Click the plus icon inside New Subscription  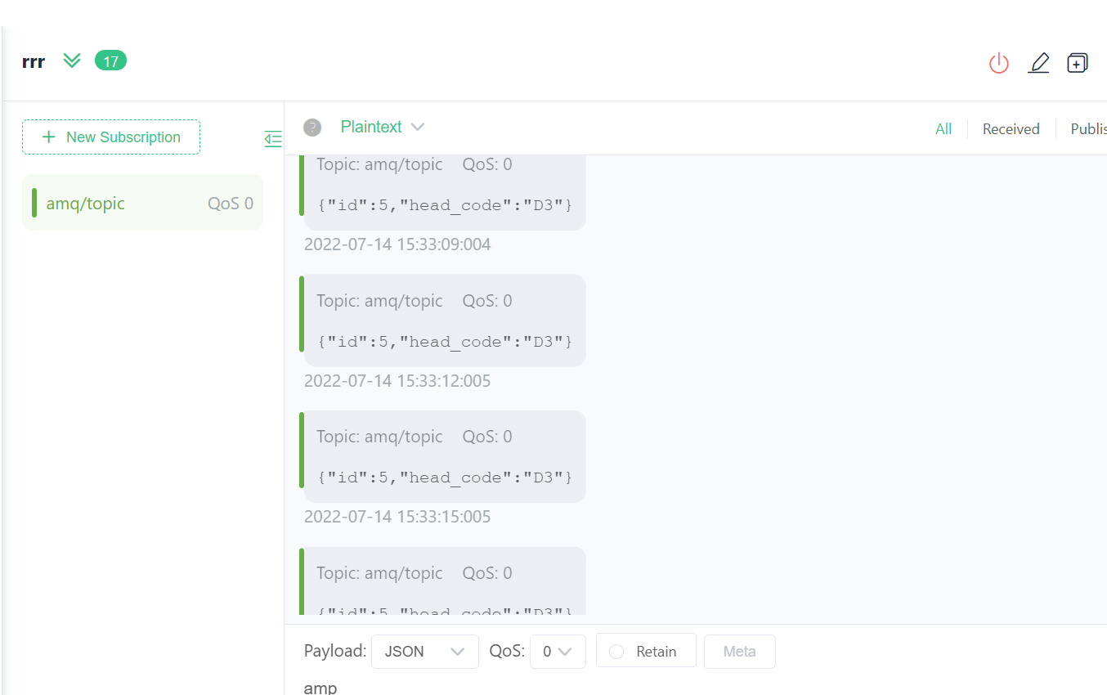pos(47,137)
